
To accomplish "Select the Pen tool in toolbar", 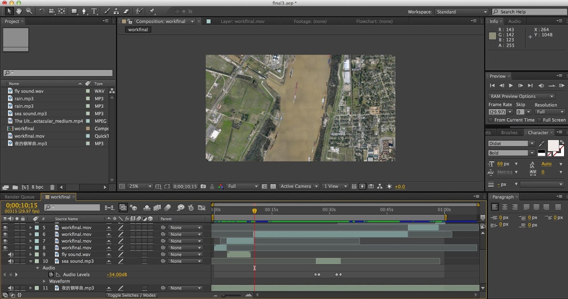I will [x=84, y=11].
